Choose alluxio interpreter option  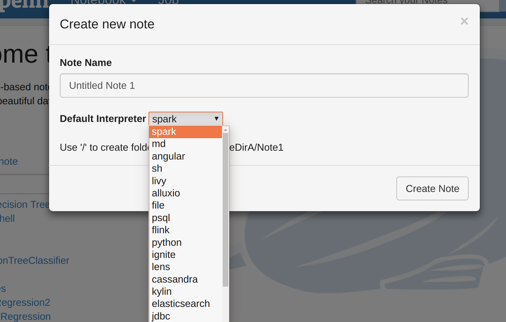(x=186, y=193)
